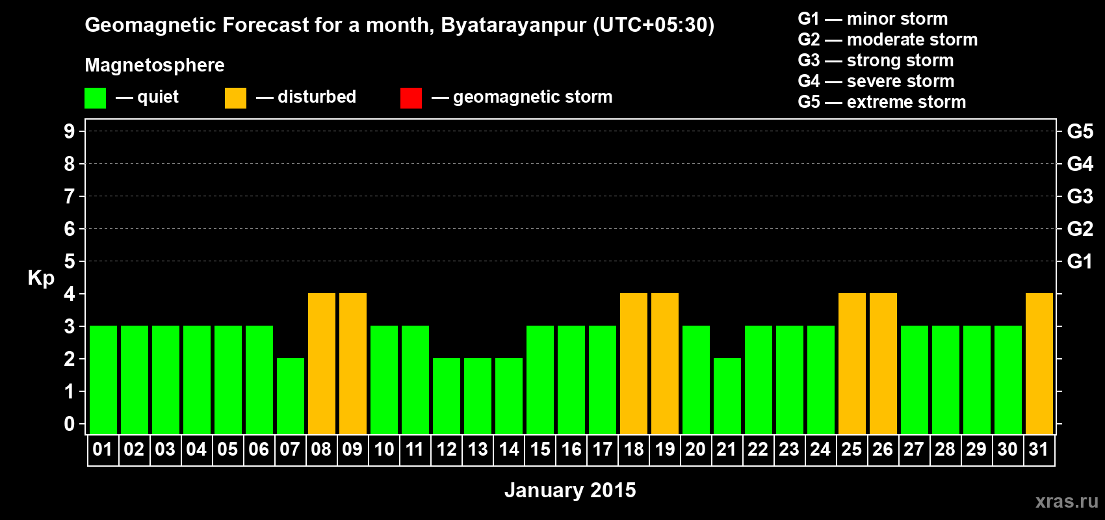Click the Magnetosphere heading
Screen dimensions: 1105x520
[155, 65]
